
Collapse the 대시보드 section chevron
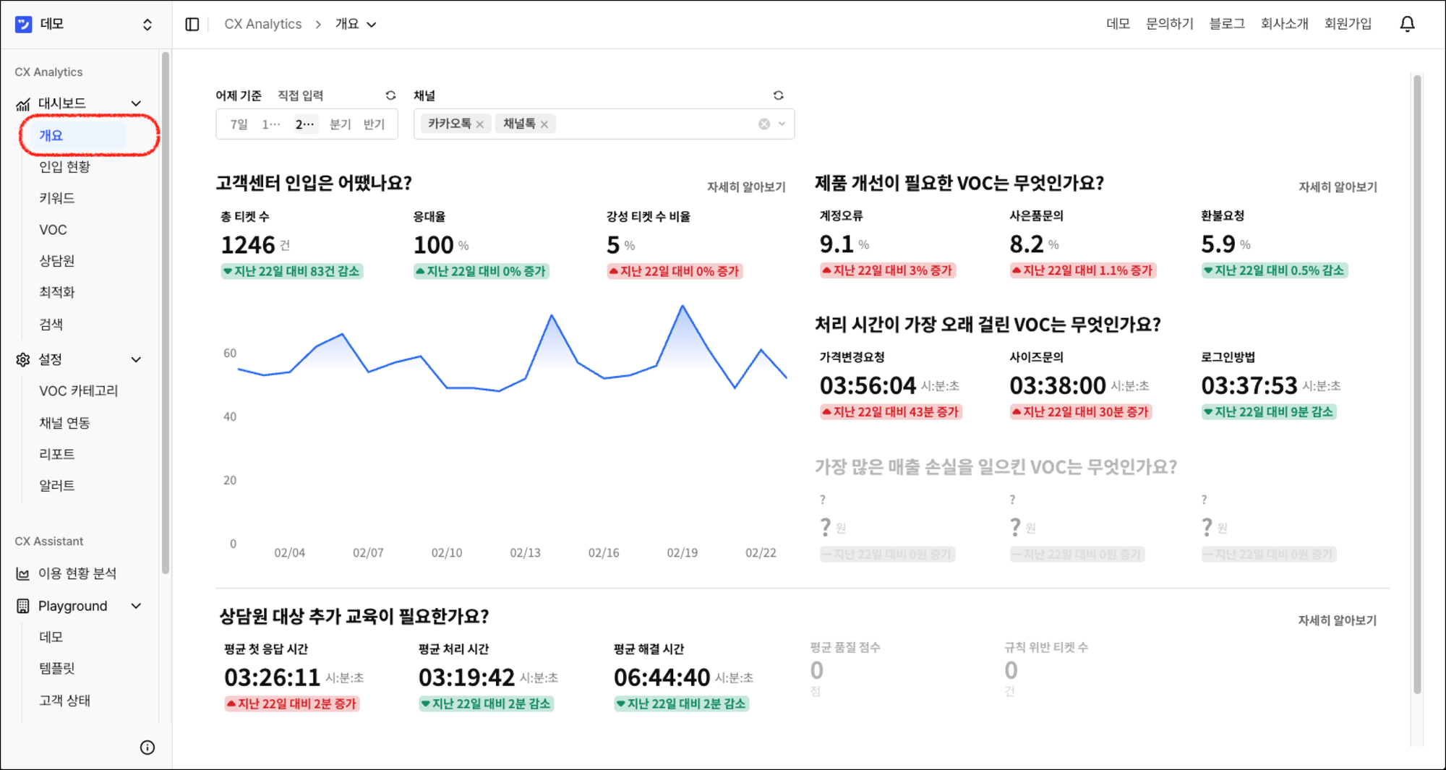136,103
